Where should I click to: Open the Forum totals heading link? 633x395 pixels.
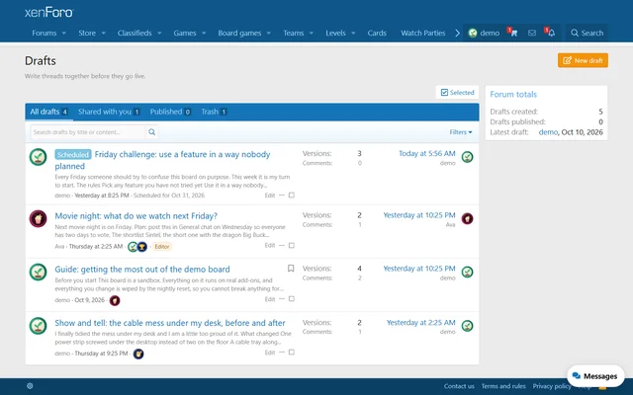coord(513,95)
